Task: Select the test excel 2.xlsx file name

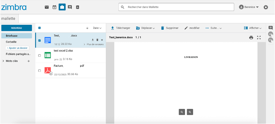Action: point(63,51)
